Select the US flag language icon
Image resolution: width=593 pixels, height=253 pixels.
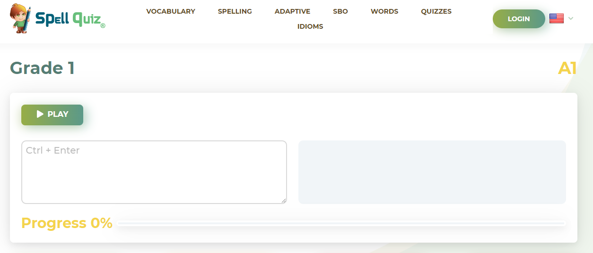[x=556, y=18]
